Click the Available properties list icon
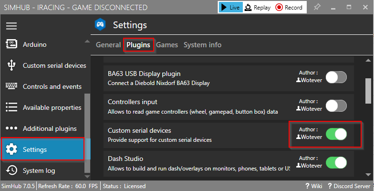The image size is (374, 191). [11, 107]
